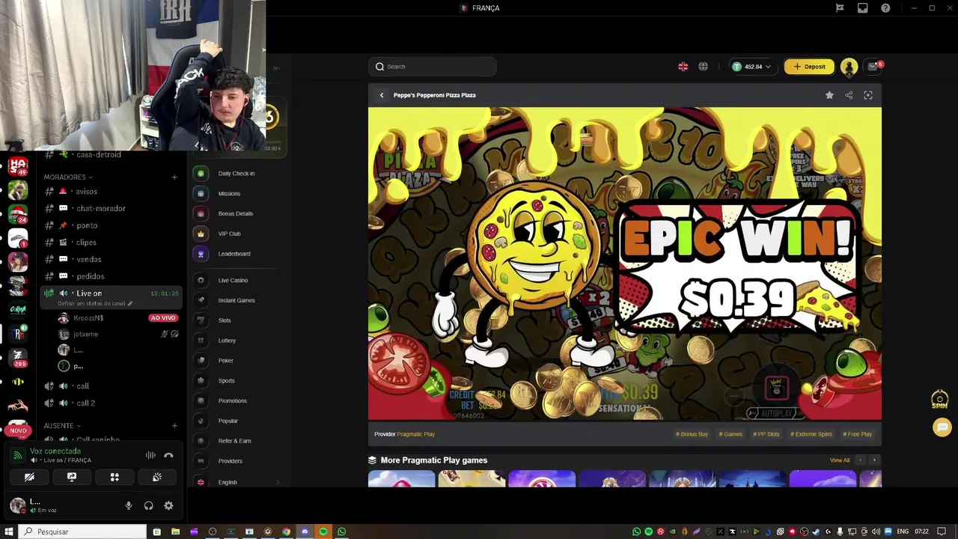Open game in fullscreen mode
The height and width of the screenshot is (539, 958).
[868, 95]
